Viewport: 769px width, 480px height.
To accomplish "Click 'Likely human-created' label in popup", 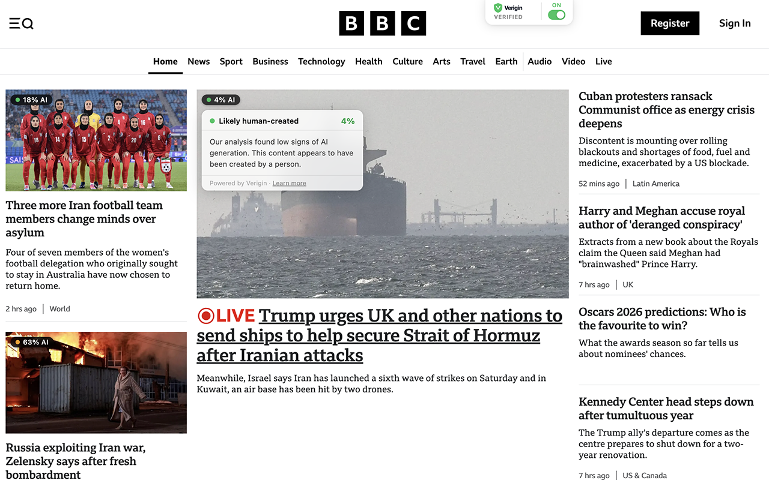I will (258, 121).
